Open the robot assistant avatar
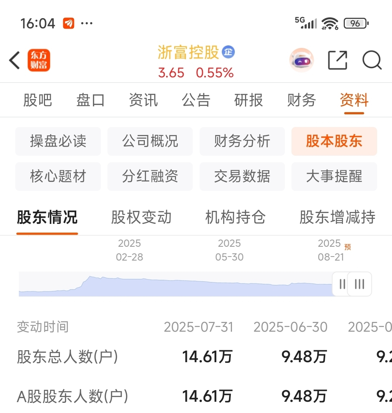Image resolution: width=392 pixels, height=413 pixels. pyautogui.click(x=302, y=60)
